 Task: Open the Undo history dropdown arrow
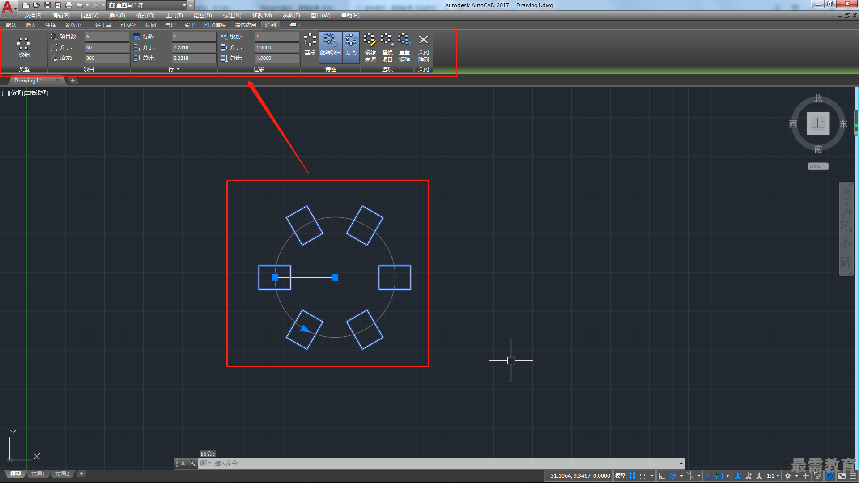[87, 5]
